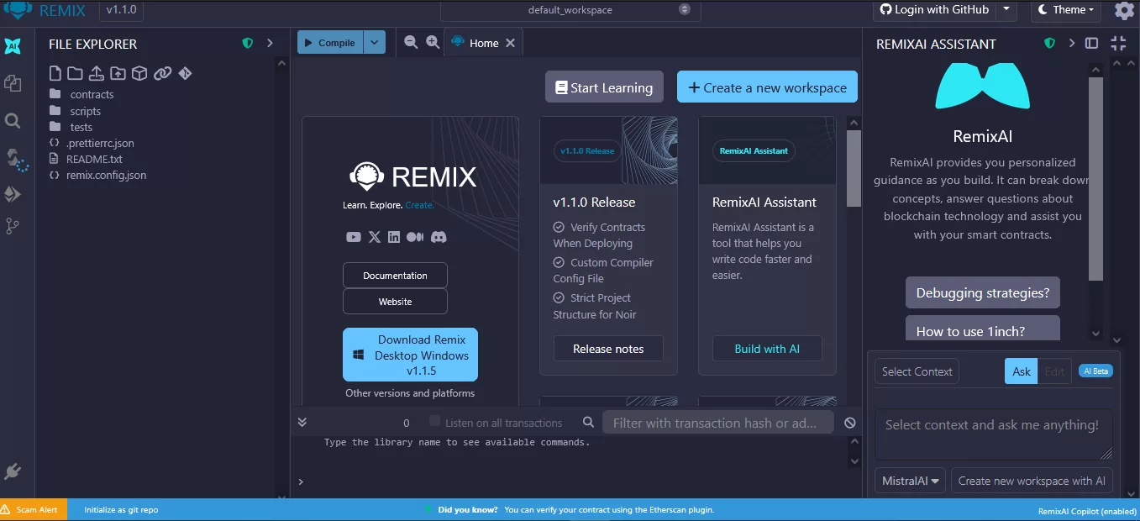Click the Create a new workspace button

point(767,87)
